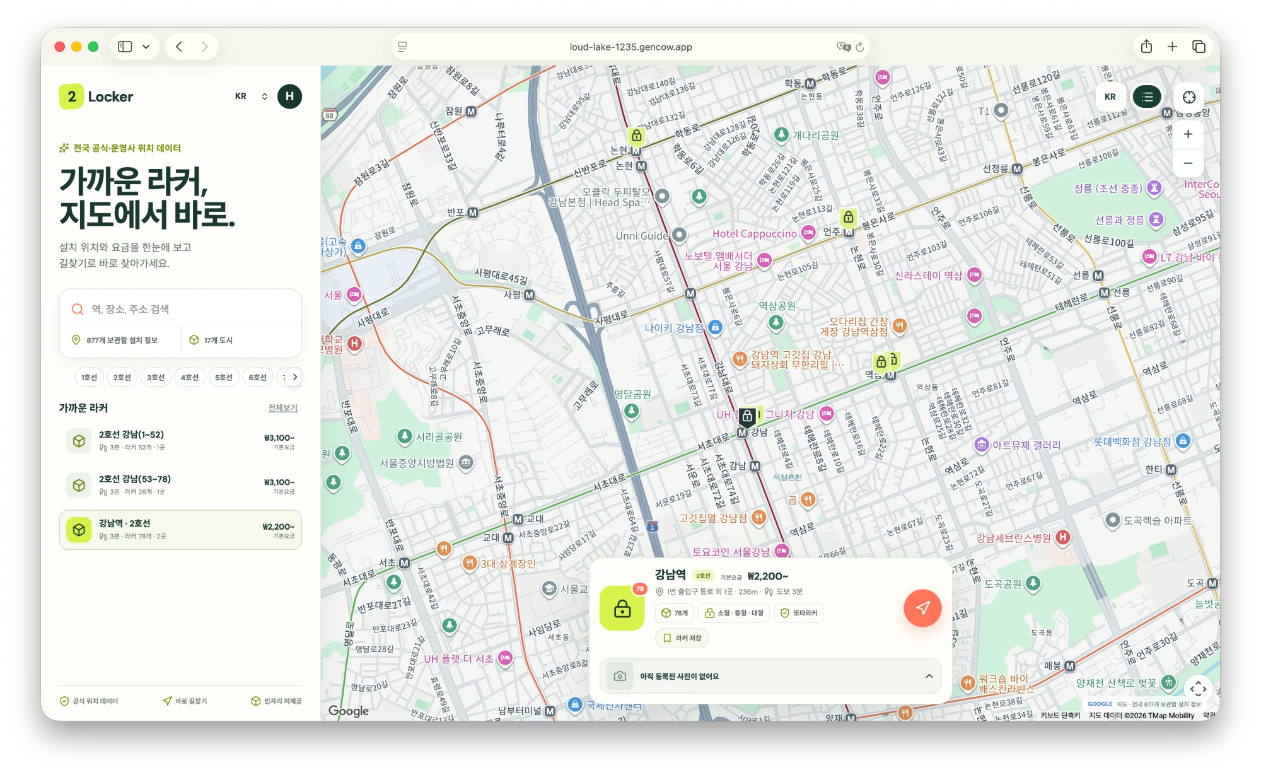Go back in browser history
Screen dimensions: 1261x775
179,47
